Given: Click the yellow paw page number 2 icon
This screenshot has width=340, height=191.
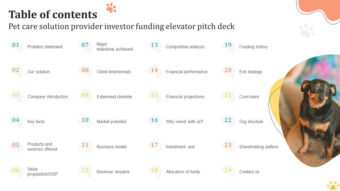Looking at the screenshot, I should pyautogui.click(x=333, y=186).
